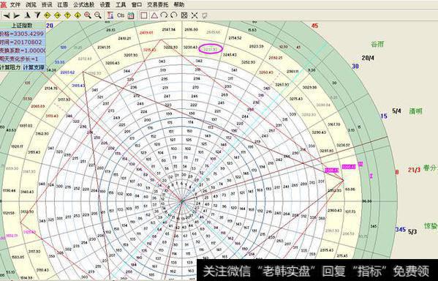Click the Cls clear toolbar icon

click(121, 15)
